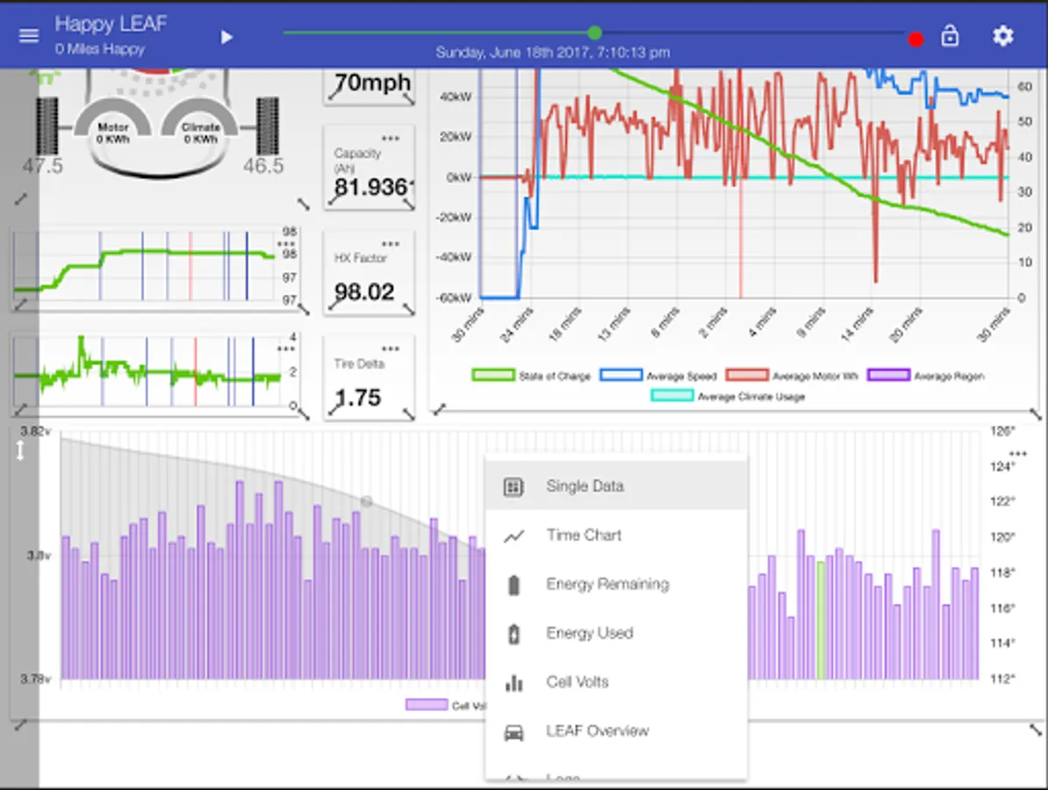The width and height of the screenshot is (1048, 790).
Task: Click the right tire pressure 46.5
Action: click(x=263, y=165)
